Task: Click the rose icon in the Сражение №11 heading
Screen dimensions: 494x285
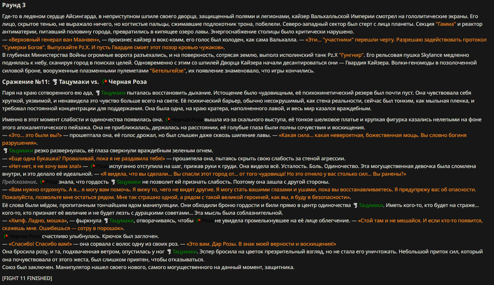Action: pyautogui.click(x=105, y=82)
